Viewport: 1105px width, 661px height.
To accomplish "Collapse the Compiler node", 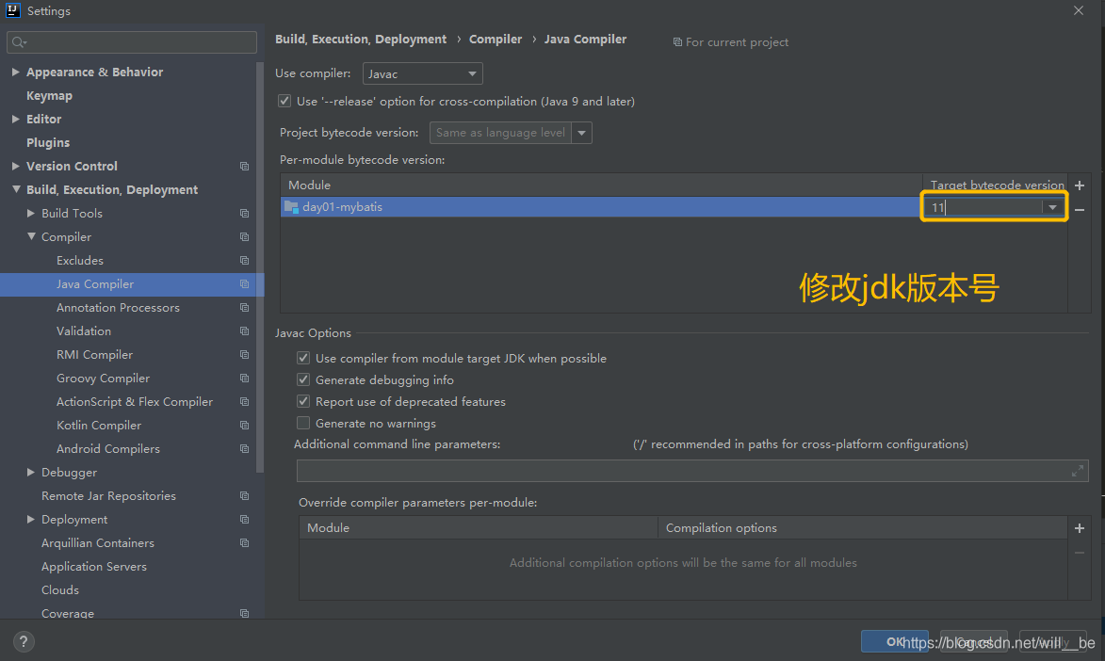I will (x=31, y=236).
